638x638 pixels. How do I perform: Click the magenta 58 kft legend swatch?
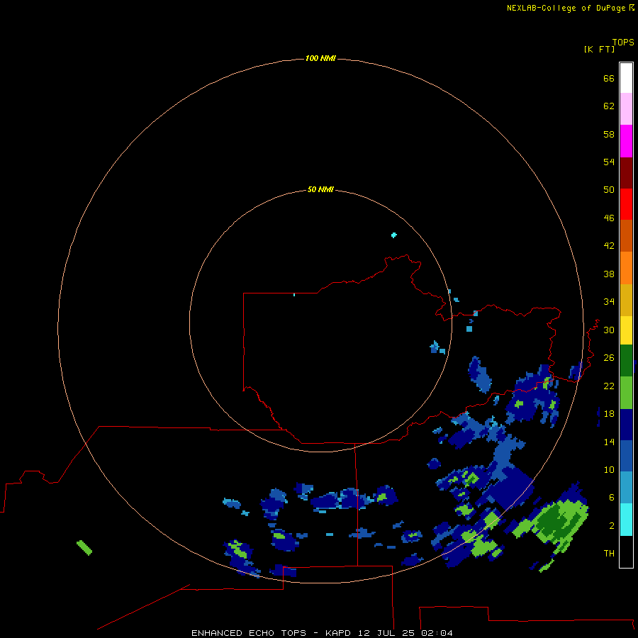(626, 141)
